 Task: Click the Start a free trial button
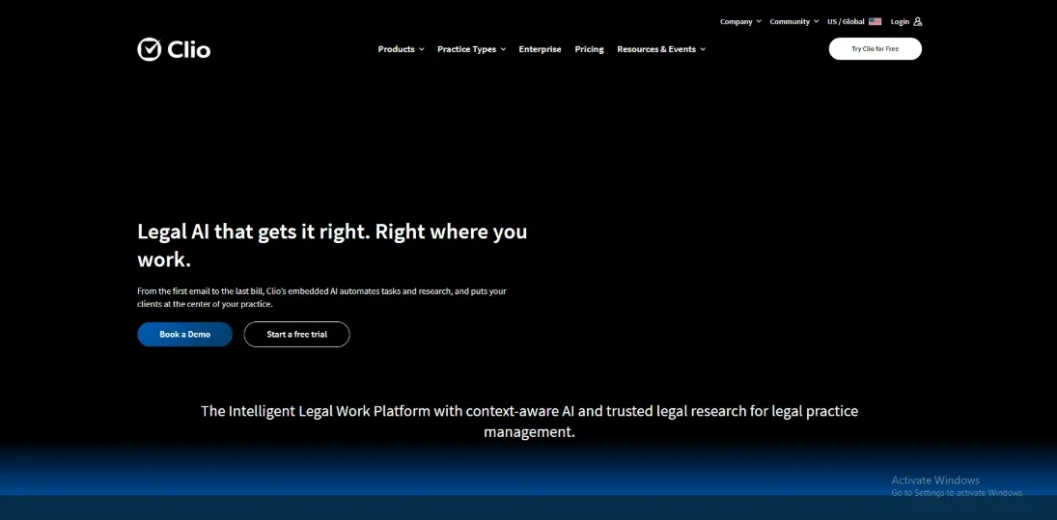(x=296, y=334)
